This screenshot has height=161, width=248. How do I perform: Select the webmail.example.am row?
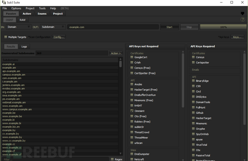coord(60,103)
